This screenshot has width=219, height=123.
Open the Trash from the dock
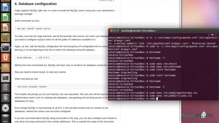(5, 118)
